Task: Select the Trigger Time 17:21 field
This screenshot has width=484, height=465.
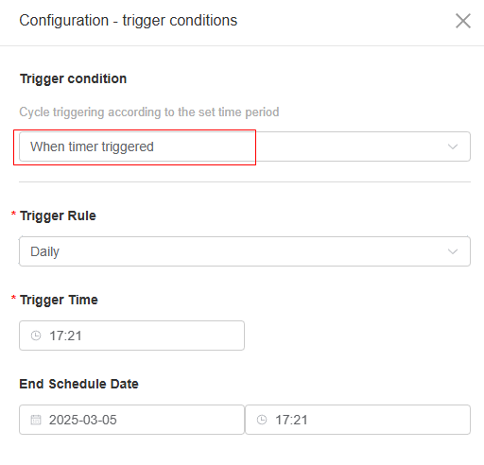Action: 131,336
